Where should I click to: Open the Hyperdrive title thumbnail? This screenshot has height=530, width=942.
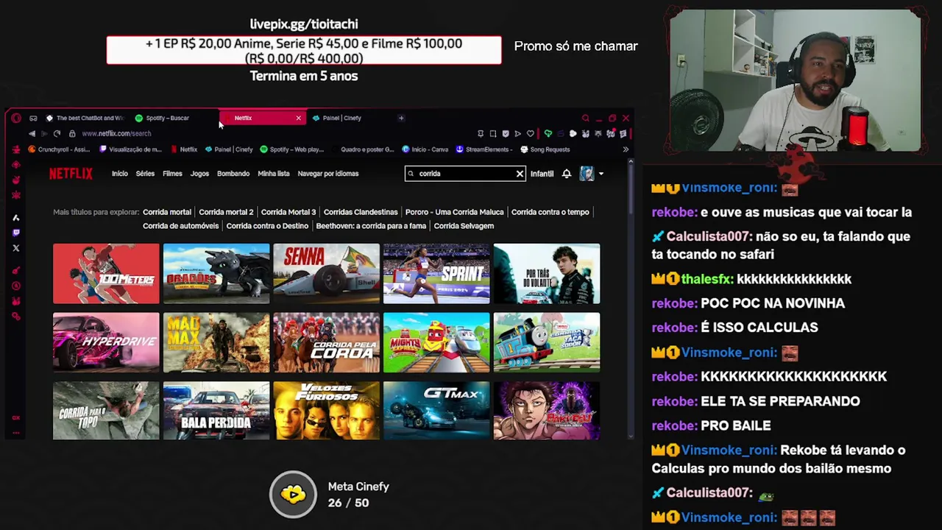[x=106, y=342]
